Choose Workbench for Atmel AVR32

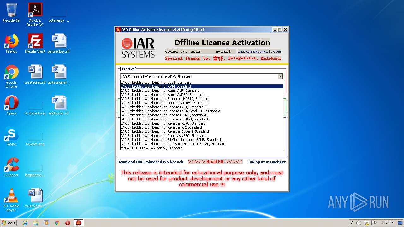tap(202, 95)
